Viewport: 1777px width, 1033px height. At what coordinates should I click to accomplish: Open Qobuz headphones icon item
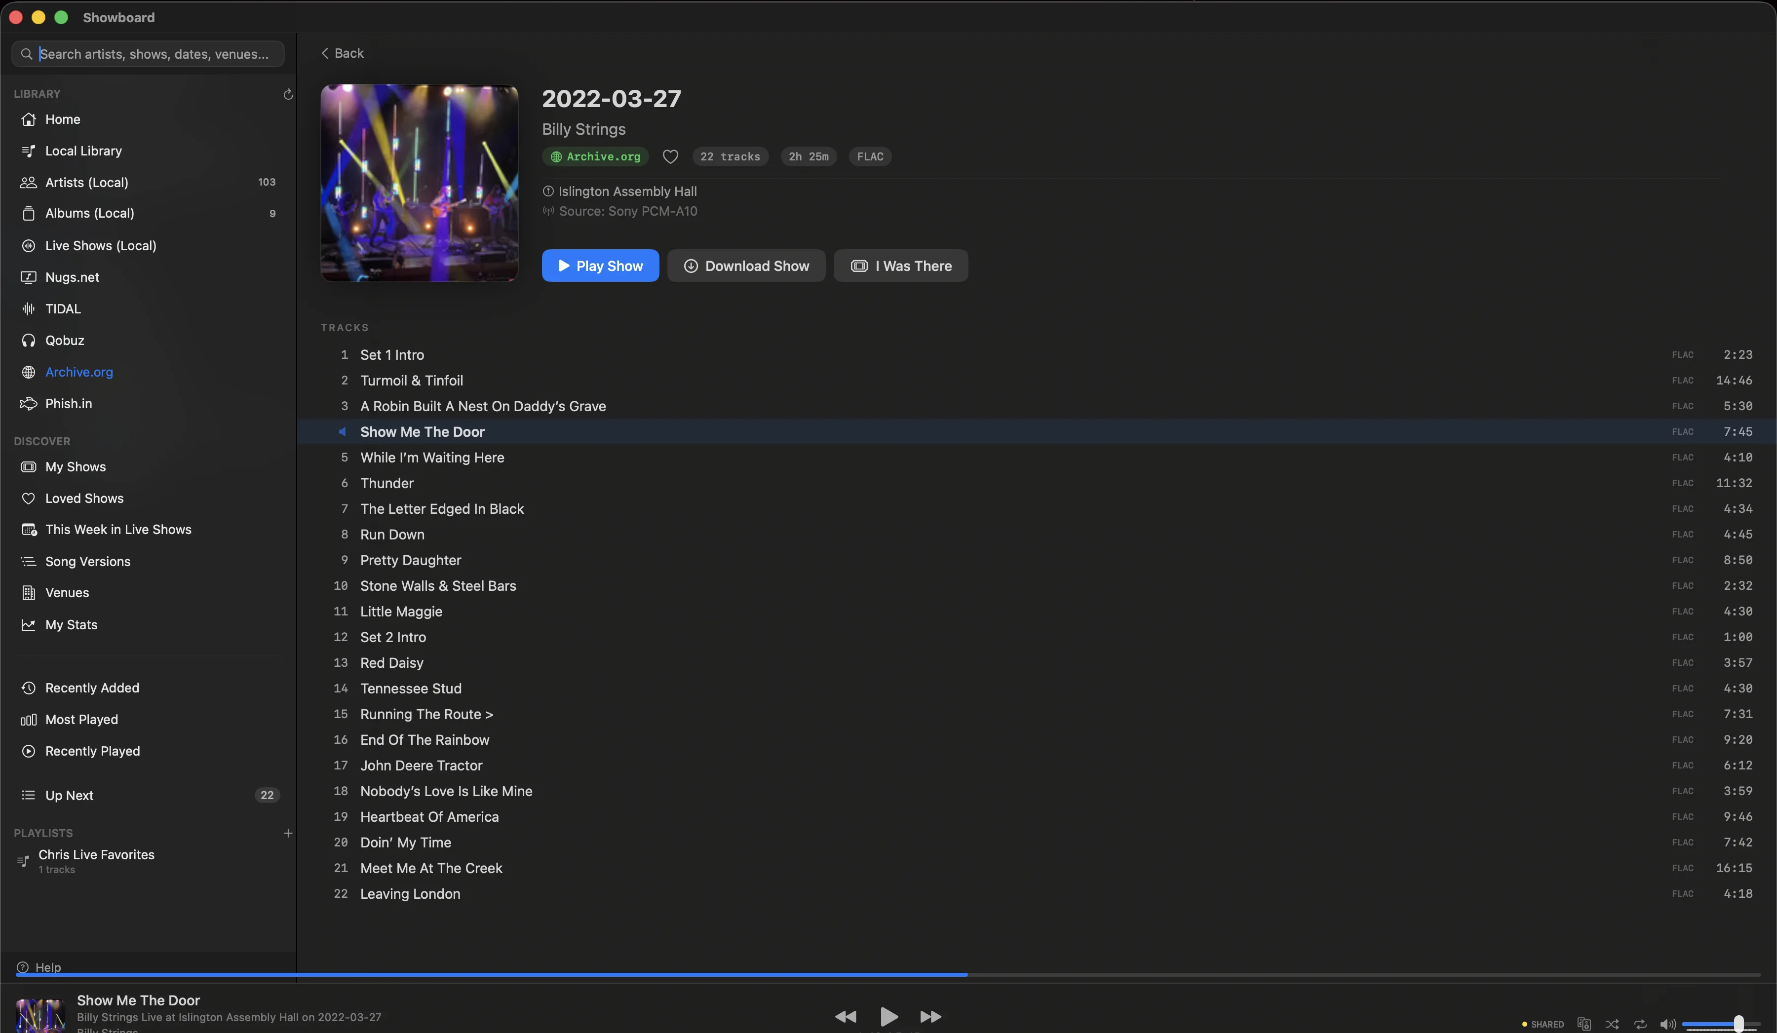28,341
